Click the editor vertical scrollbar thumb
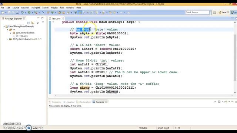Screen dimensions: 237x133 [235, 58]
